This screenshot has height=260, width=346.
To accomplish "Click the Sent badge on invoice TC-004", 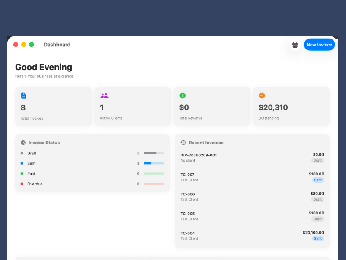I will (x=318, y=238).
